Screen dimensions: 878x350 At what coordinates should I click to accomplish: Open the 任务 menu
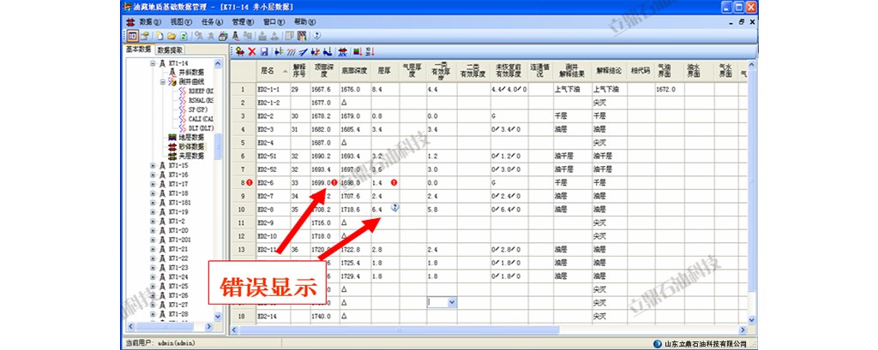[212, 21]
